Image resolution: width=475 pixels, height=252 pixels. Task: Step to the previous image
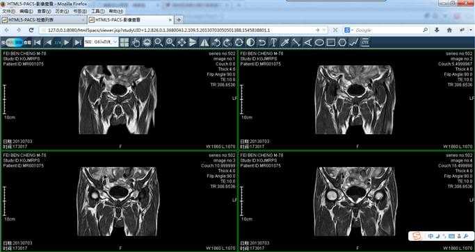[48, 42]
